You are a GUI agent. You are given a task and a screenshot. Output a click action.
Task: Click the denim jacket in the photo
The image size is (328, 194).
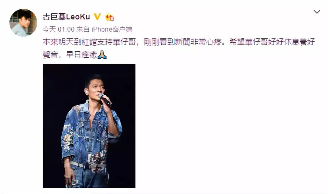pyautogui.click(x=91, y=134)
